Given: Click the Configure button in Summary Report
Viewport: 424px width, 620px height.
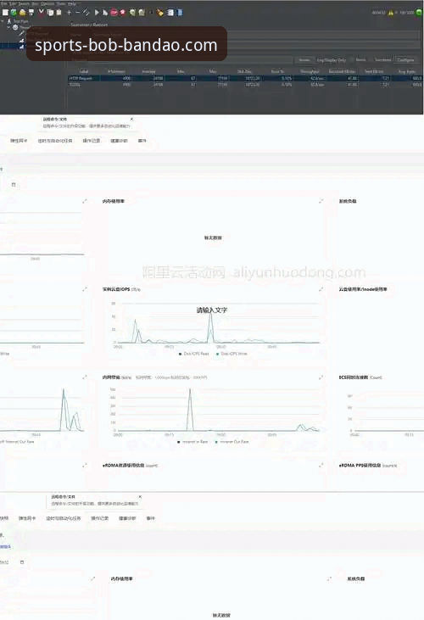Looking at the screenshot, I should 406,59.
